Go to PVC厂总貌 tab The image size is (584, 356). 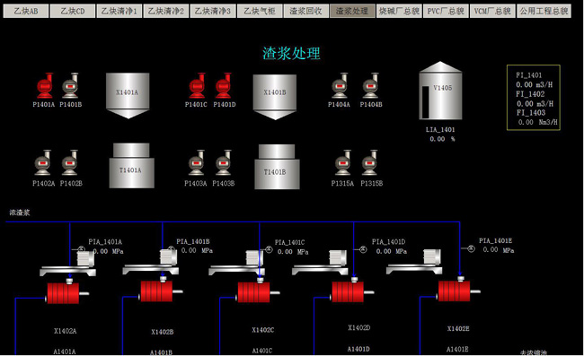[446, 11]
